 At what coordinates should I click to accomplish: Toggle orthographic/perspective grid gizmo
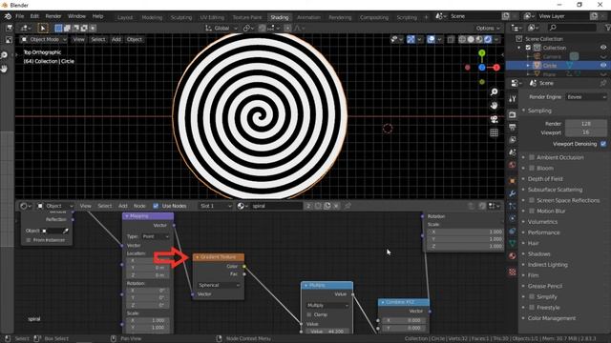(x=495, y=132)
